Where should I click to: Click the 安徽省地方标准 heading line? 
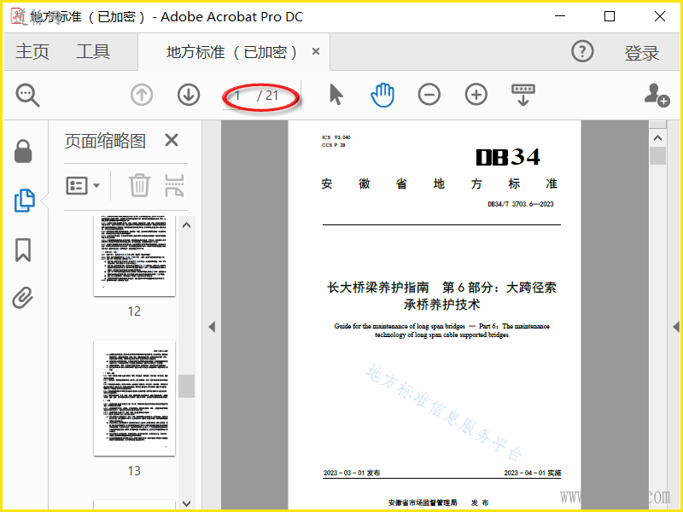coord(440,183)
